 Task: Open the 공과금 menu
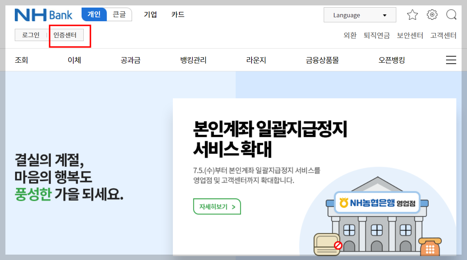(x=131, y=60)
